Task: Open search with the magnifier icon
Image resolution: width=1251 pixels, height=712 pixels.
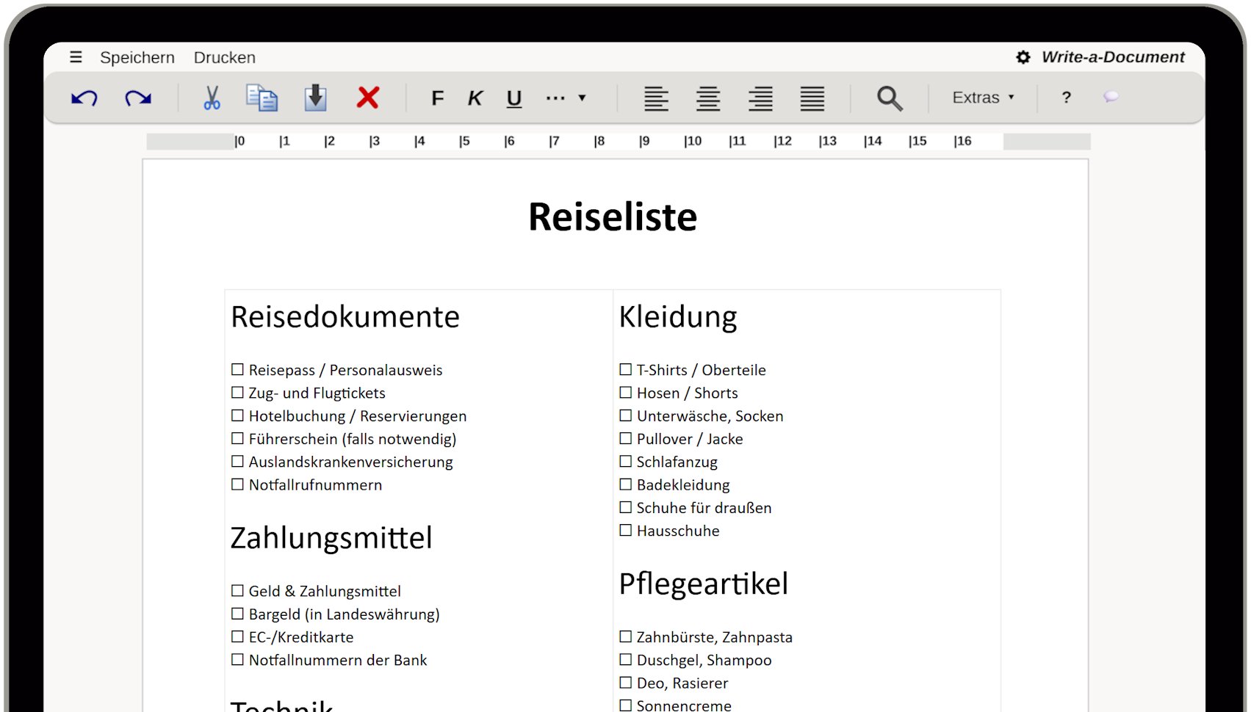Action: tap(889, 98)
